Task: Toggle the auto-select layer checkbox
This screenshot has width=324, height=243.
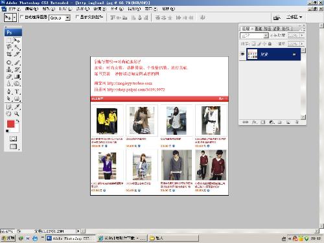Action: tap(21, 17)
